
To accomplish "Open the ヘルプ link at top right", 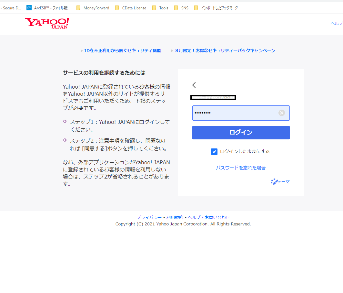I will (x=337, y=24).
